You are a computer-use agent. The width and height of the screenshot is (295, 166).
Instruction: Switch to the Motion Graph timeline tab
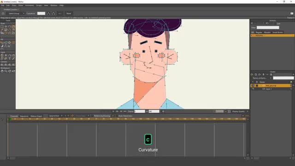click(36, 116)
